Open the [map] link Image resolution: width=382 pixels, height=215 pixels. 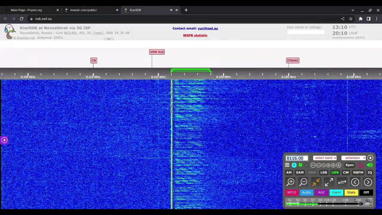point(98,33)
